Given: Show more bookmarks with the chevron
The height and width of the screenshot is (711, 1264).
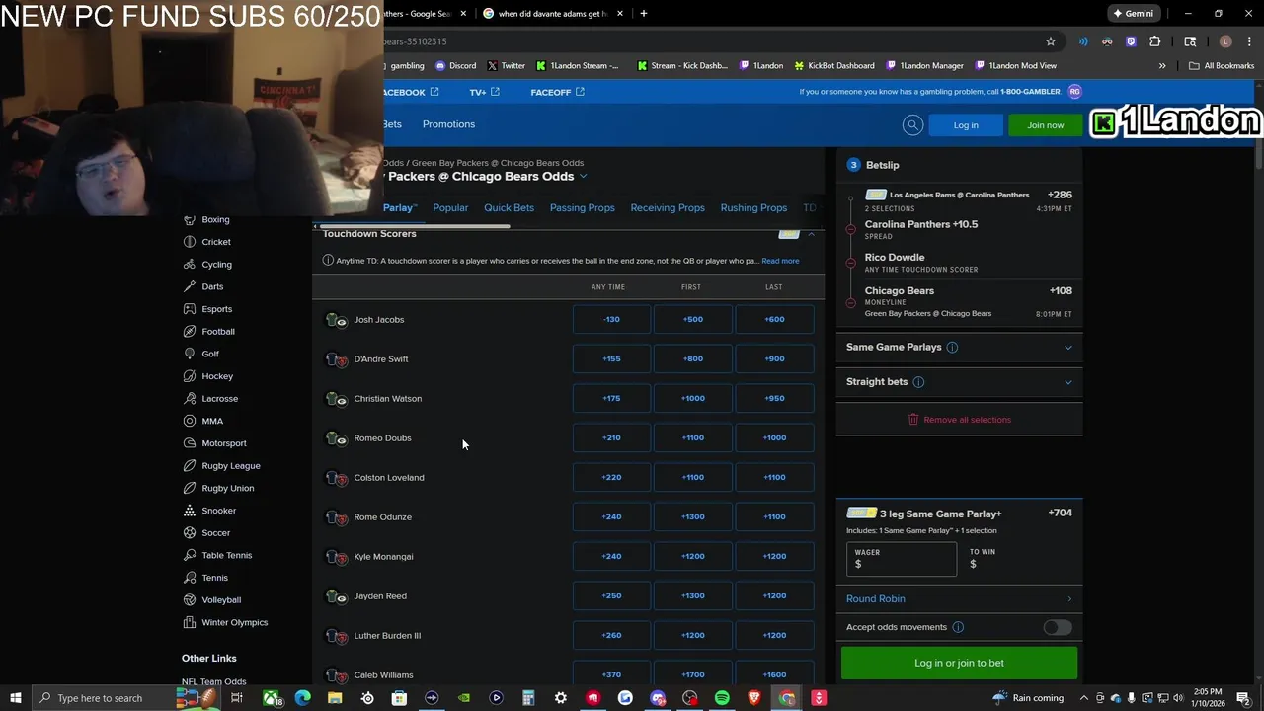Looking at the screenshot, I should click(1162, 66).
